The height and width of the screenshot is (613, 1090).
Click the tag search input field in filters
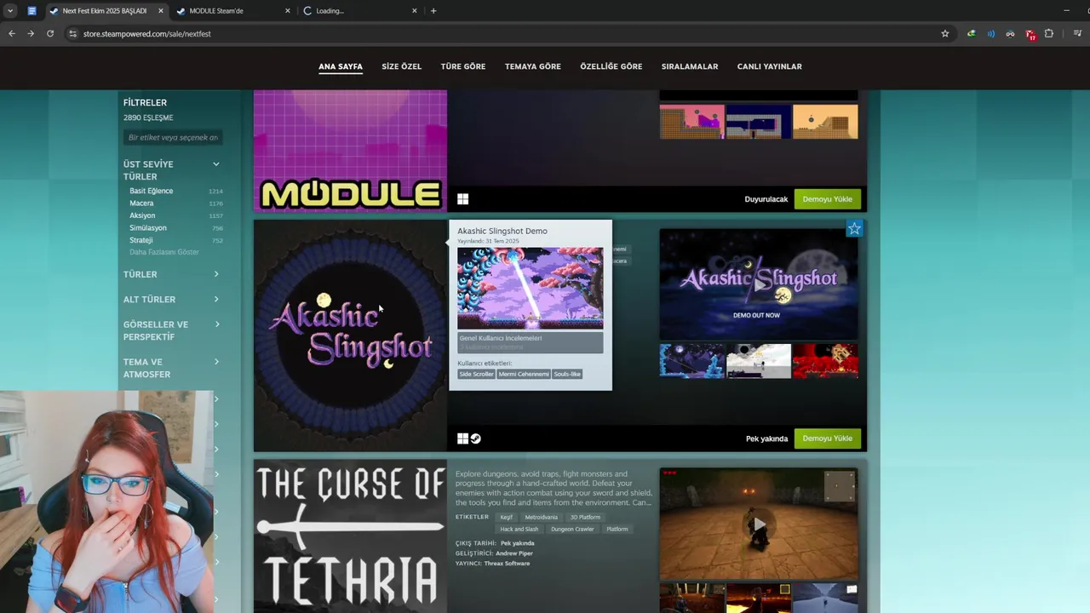point(173,137)
